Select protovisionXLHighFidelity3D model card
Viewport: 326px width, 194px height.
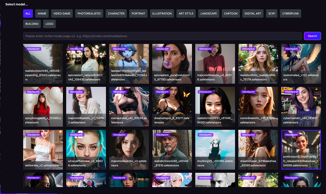301,150
